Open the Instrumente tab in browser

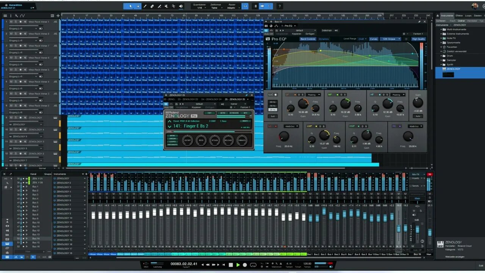pos(447,16)
